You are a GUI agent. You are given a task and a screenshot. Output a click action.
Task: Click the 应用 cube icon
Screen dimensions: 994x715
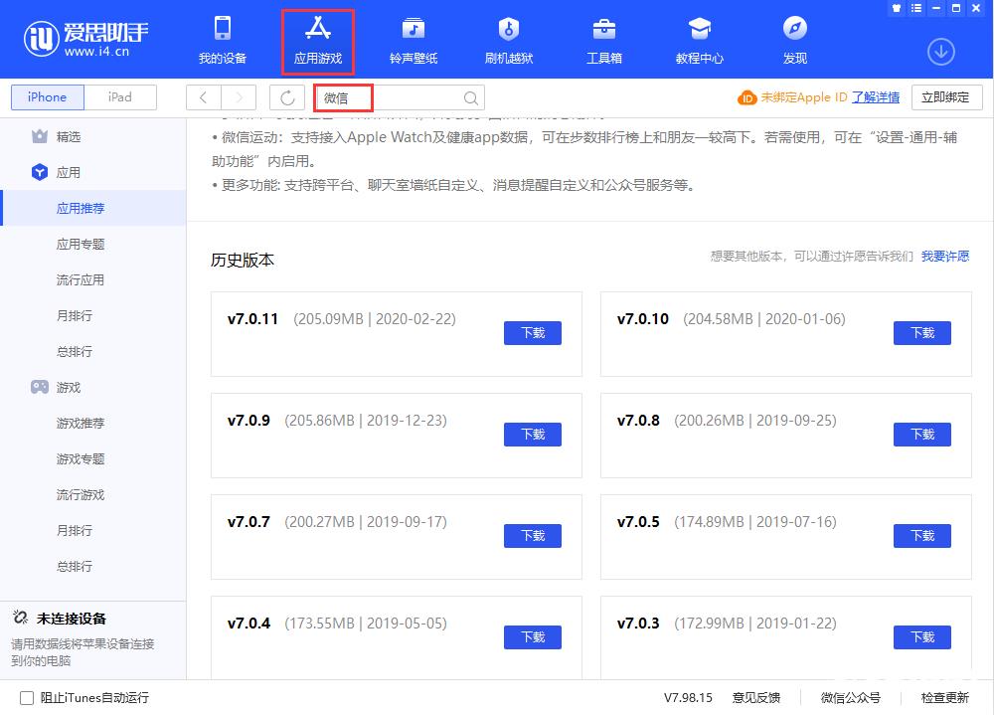pos(40,172)
